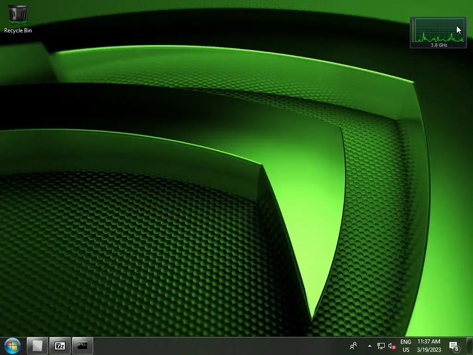Launch 7-Zip from the taskbar
473x355 pixels.
(60, 346)
